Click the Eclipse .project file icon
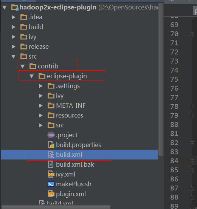This screenshot has width=197, height=209. (51, 135)
